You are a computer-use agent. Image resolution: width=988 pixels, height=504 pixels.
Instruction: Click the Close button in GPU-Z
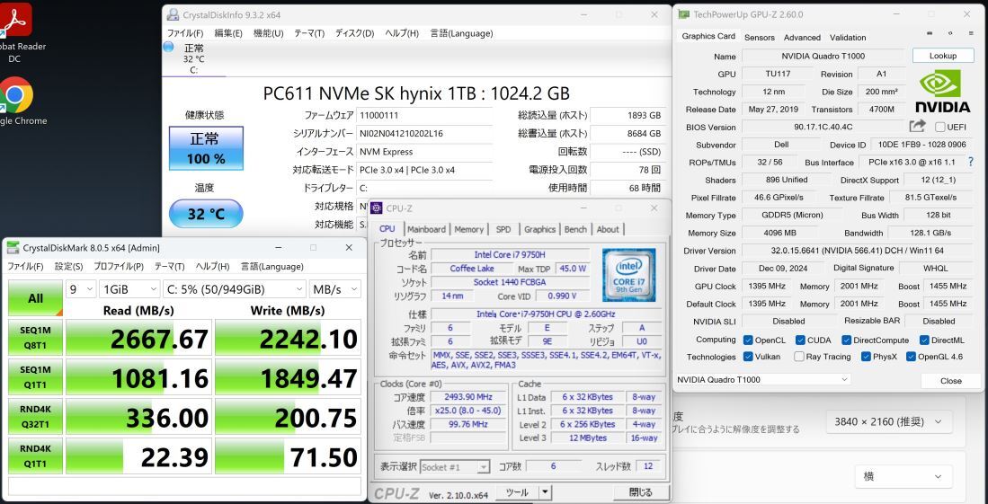tap(951, 381)
